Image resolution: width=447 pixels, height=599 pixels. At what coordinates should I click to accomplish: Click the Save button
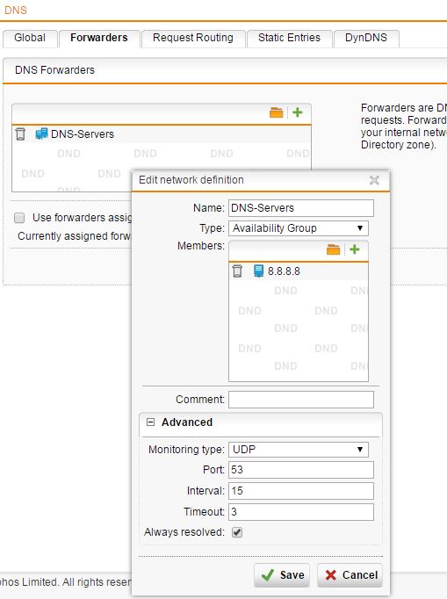click(282, 575)
